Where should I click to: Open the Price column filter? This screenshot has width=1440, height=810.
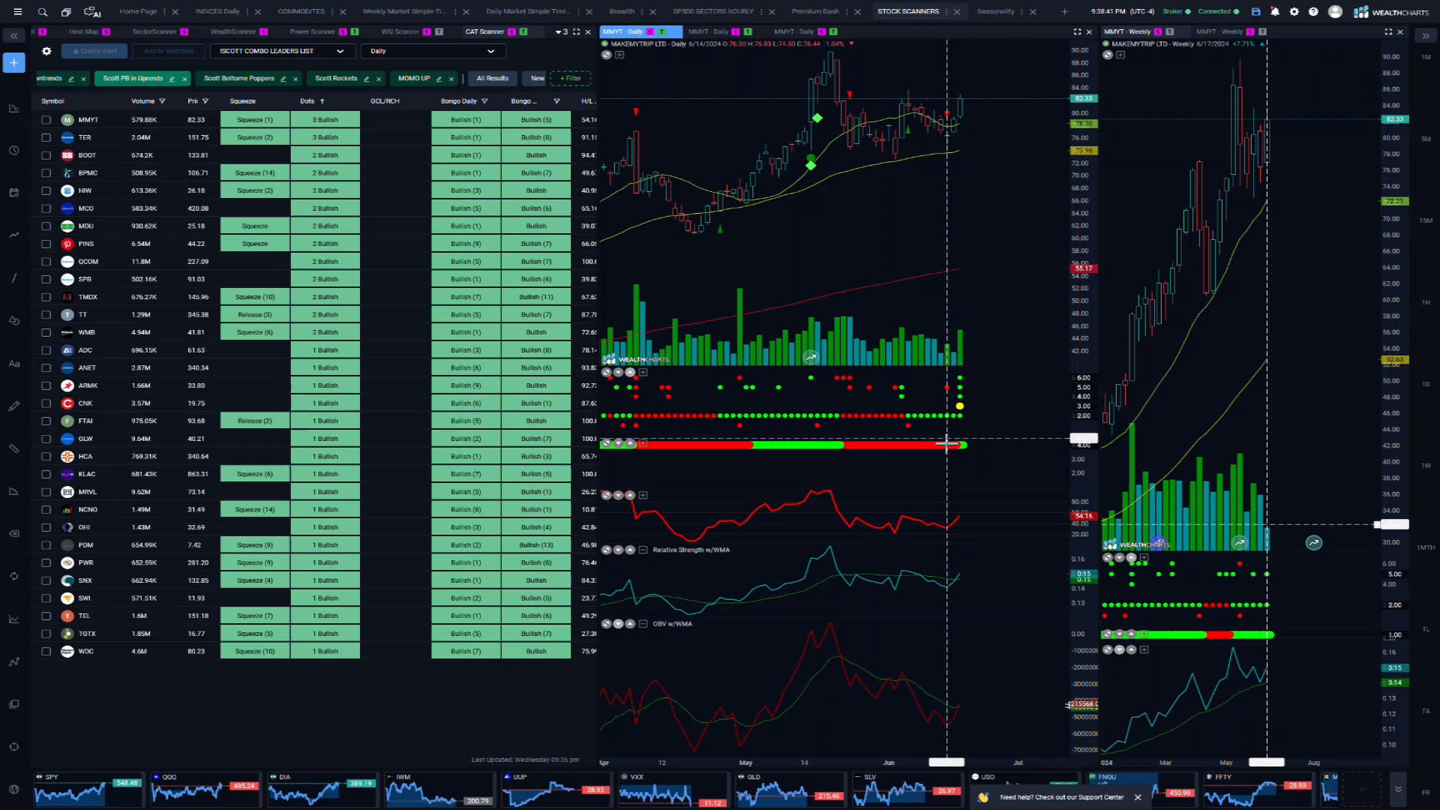pyautogui.click(x=205, y=101)
